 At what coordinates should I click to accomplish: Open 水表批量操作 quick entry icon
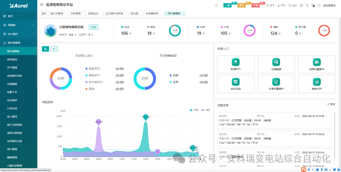point(276,82)
